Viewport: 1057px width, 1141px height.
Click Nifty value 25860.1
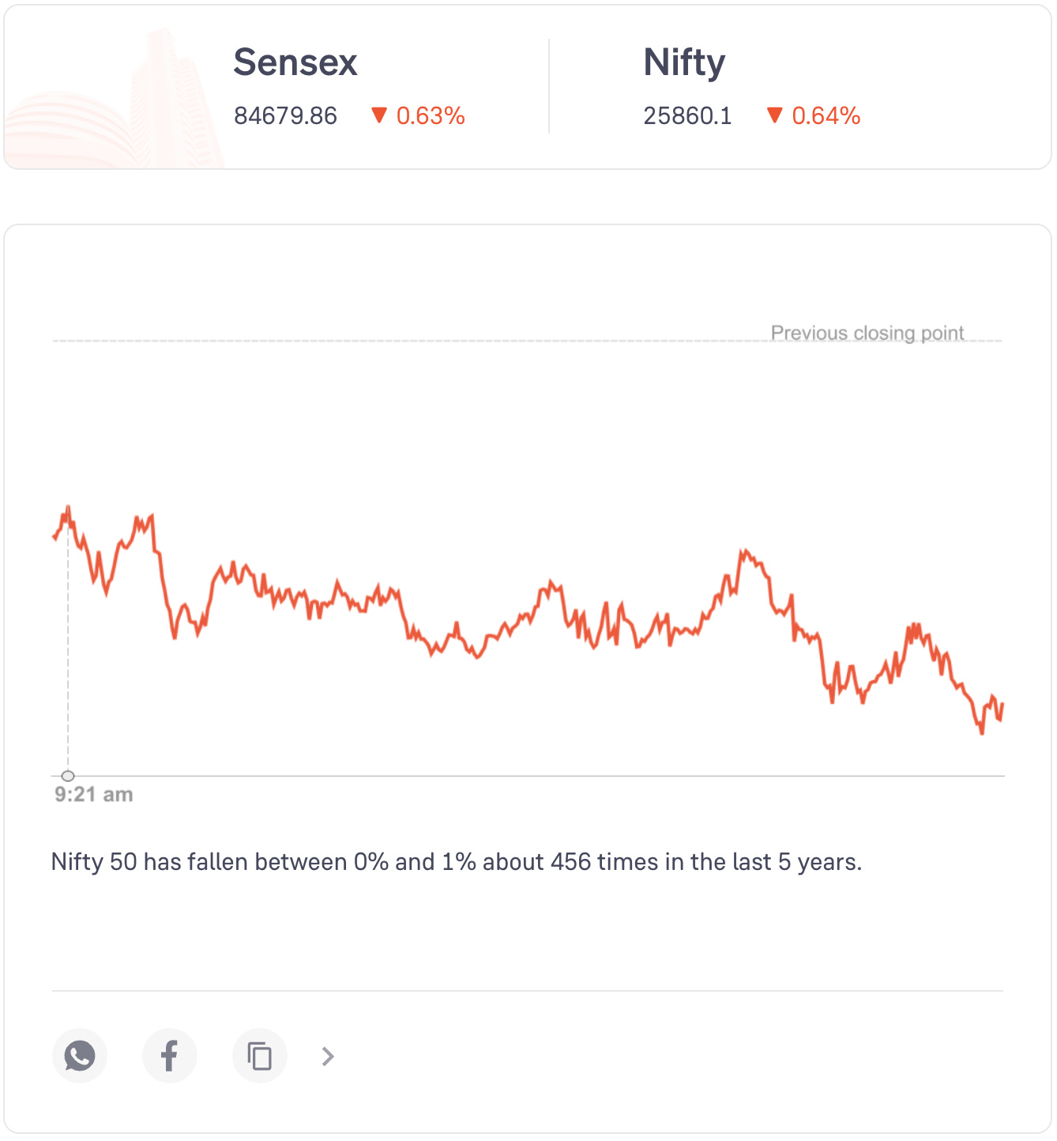pyautogui.click(x=687, y=116)
